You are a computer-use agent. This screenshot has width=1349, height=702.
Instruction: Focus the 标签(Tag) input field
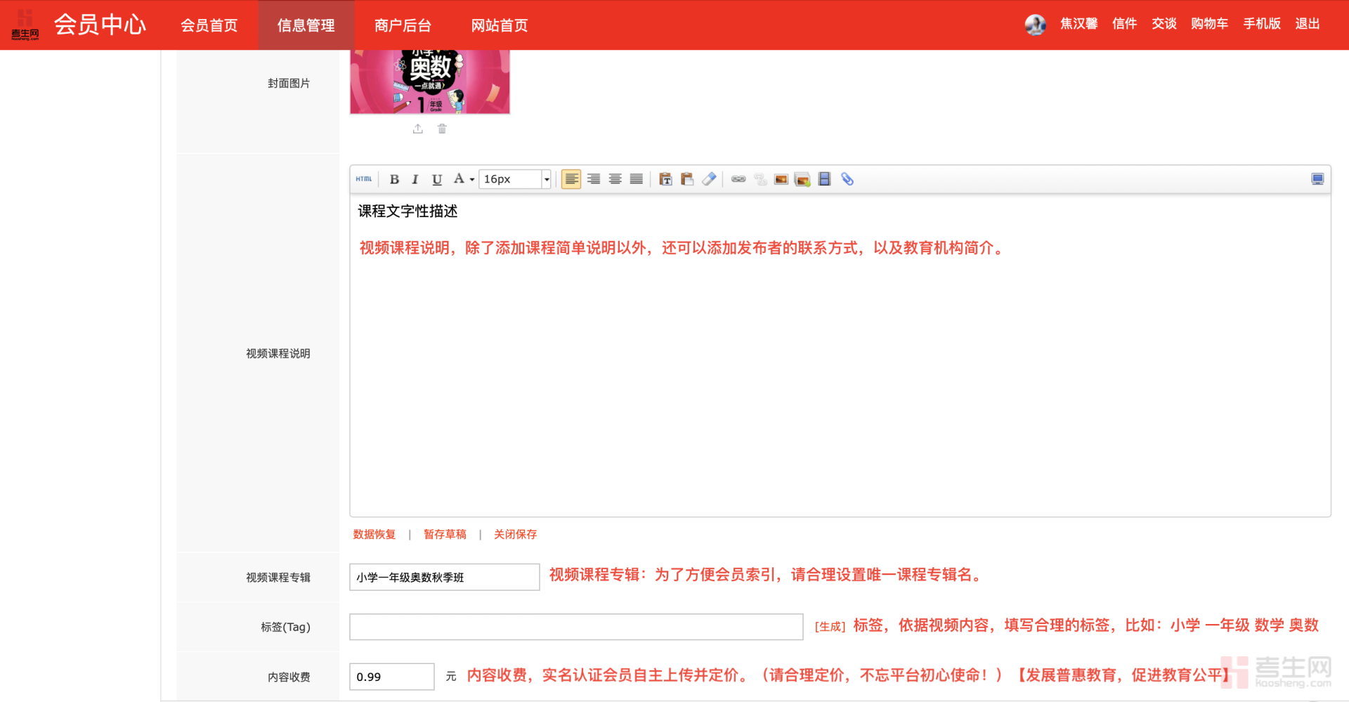[576, 627]
